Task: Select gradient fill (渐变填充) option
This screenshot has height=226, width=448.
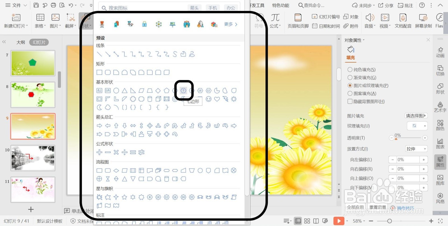Action: (x=362, y=77)
